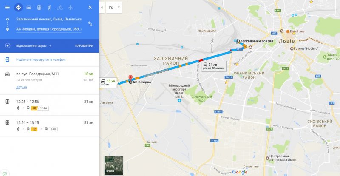This screenshot has width=340, height=176.
Task: Select cycling travel mode icon
Action: [x=60, y=8]
